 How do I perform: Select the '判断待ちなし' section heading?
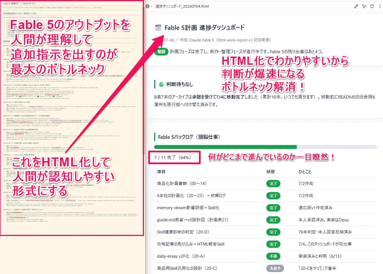(x=180, y=85)
